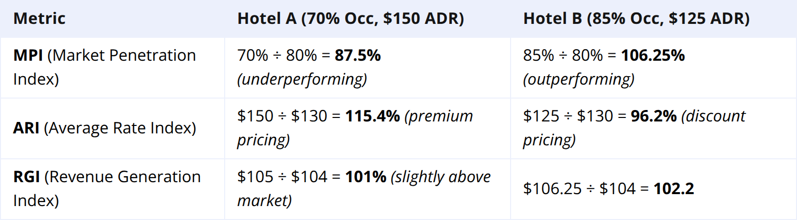Image resolution: width=797 pixels, height=220 pixels.
Task: Click the discount pricing note
Action: [634, 128]
